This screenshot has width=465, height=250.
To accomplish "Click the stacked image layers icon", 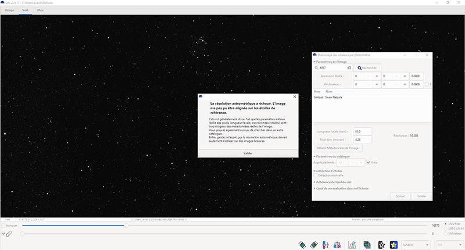I will click(x=367, y=245).
